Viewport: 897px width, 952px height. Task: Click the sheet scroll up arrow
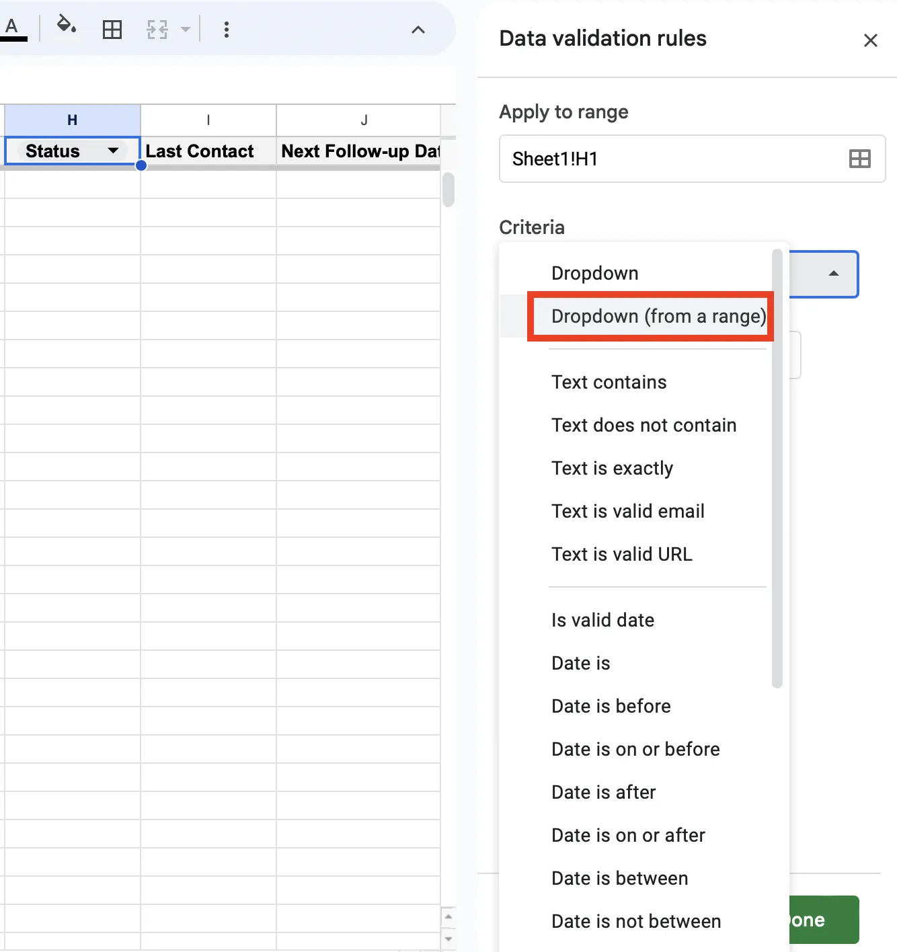pyautogui.click(x=448, y=916)
